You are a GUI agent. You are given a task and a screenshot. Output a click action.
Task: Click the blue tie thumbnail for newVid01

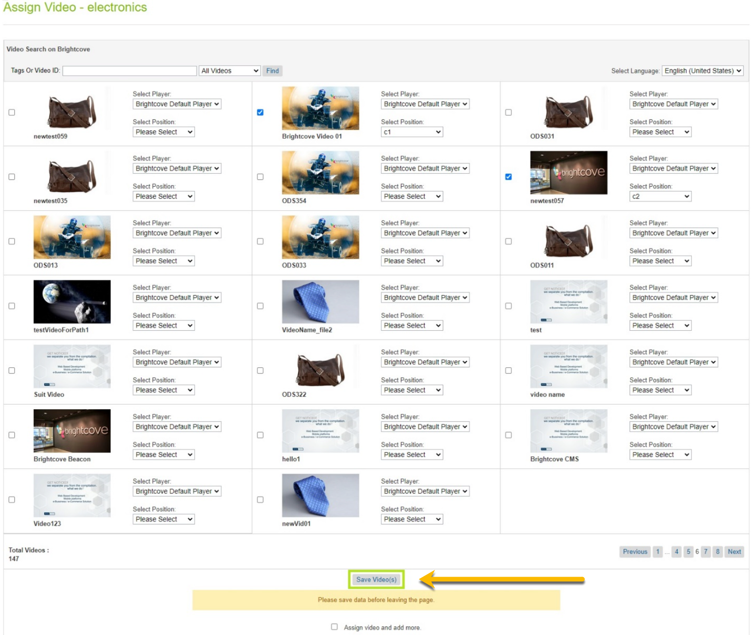320,495
